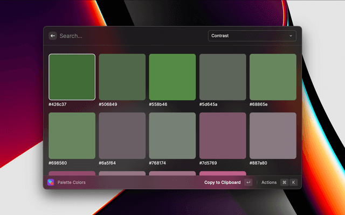
Task: Click the Enter key icon in footer
Action: click(248, 182)
